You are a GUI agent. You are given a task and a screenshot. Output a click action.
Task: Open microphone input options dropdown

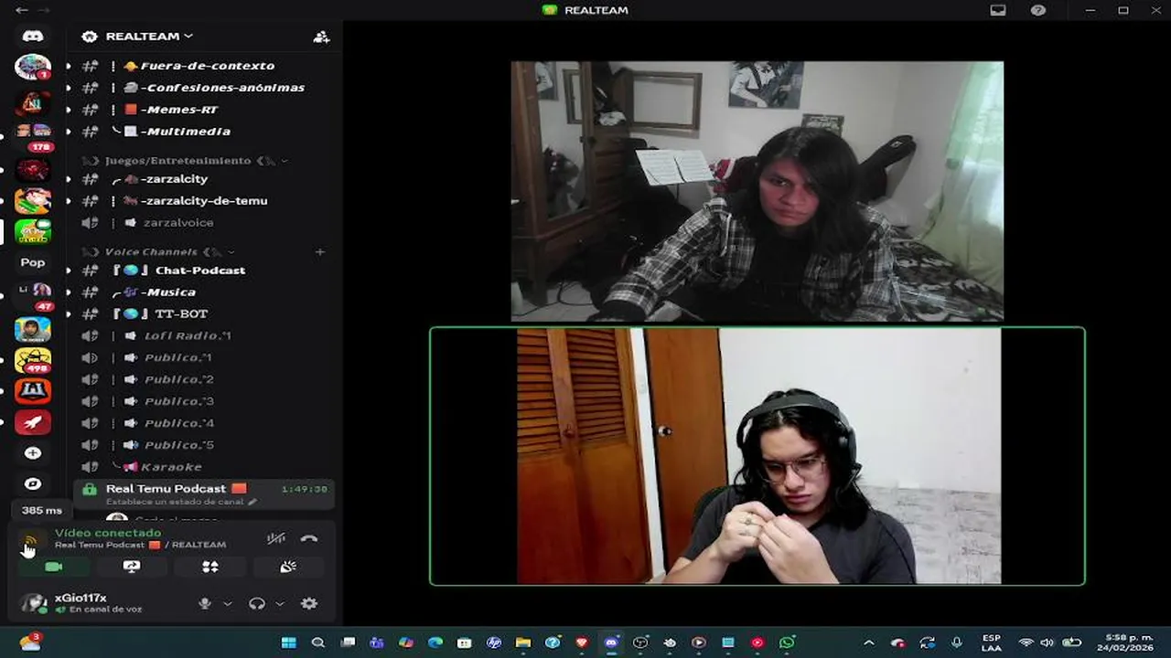coord(228,603)
